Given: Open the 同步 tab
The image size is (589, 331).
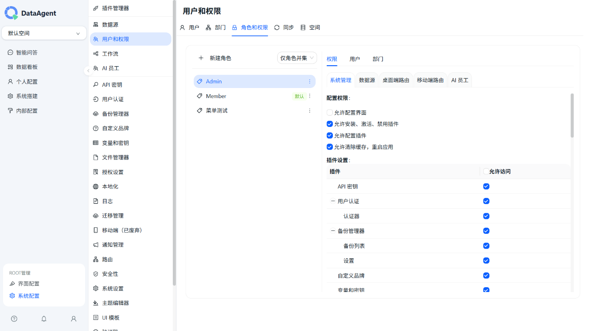Looking at the screenshot, I should 284,28.
